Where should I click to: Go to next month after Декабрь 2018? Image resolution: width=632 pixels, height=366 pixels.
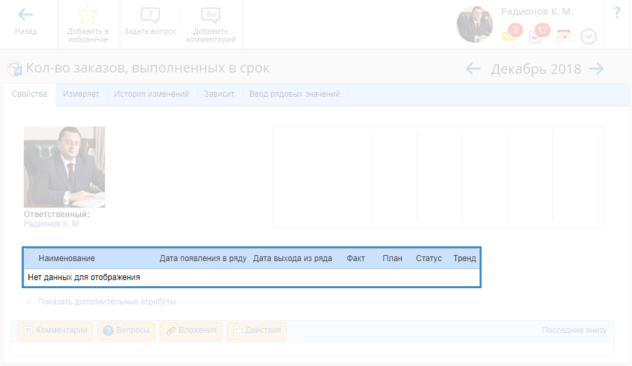point(596,68)
